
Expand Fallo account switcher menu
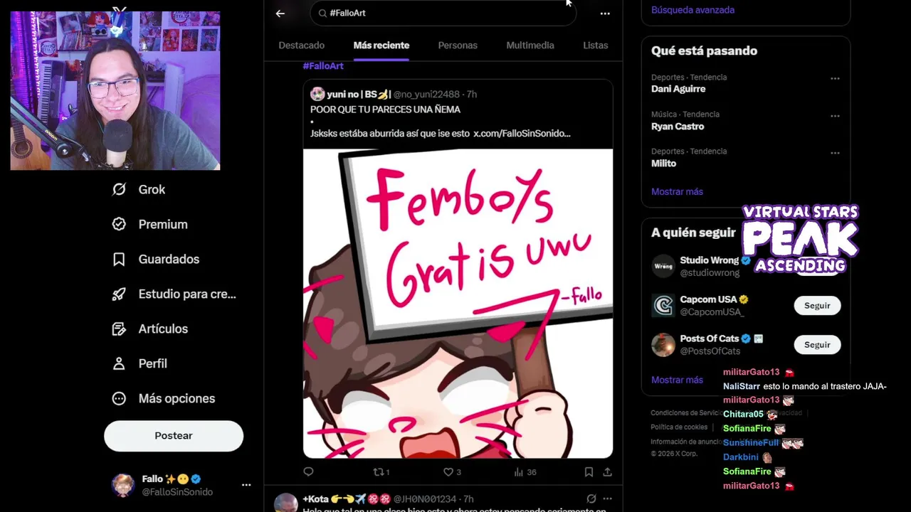(246, 485)
